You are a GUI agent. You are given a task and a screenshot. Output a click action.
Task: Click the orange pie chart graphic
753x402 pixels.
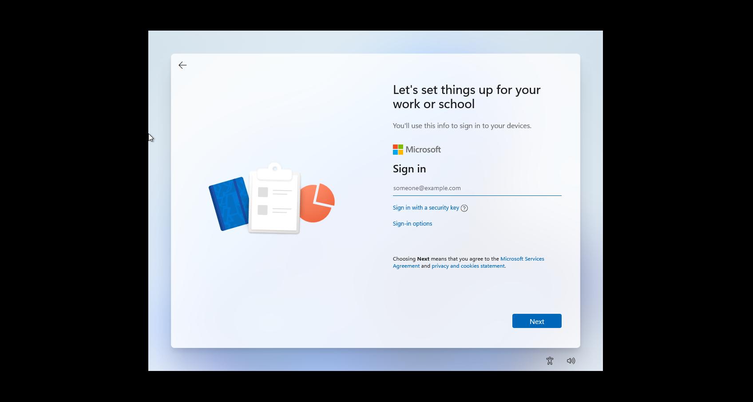pos(317,203)
